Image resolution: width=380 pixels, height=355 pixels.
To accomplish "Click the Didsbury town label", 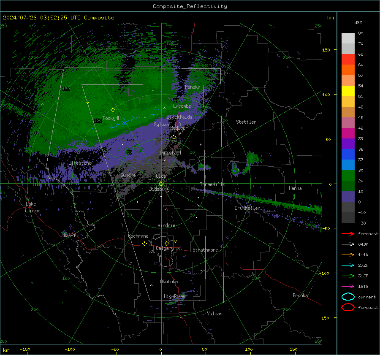I will point(159,189).
